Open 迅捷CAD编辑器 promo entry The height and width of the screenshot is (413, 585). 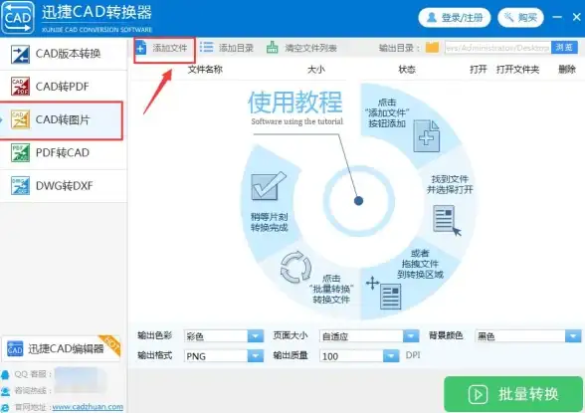click(62, 348)
